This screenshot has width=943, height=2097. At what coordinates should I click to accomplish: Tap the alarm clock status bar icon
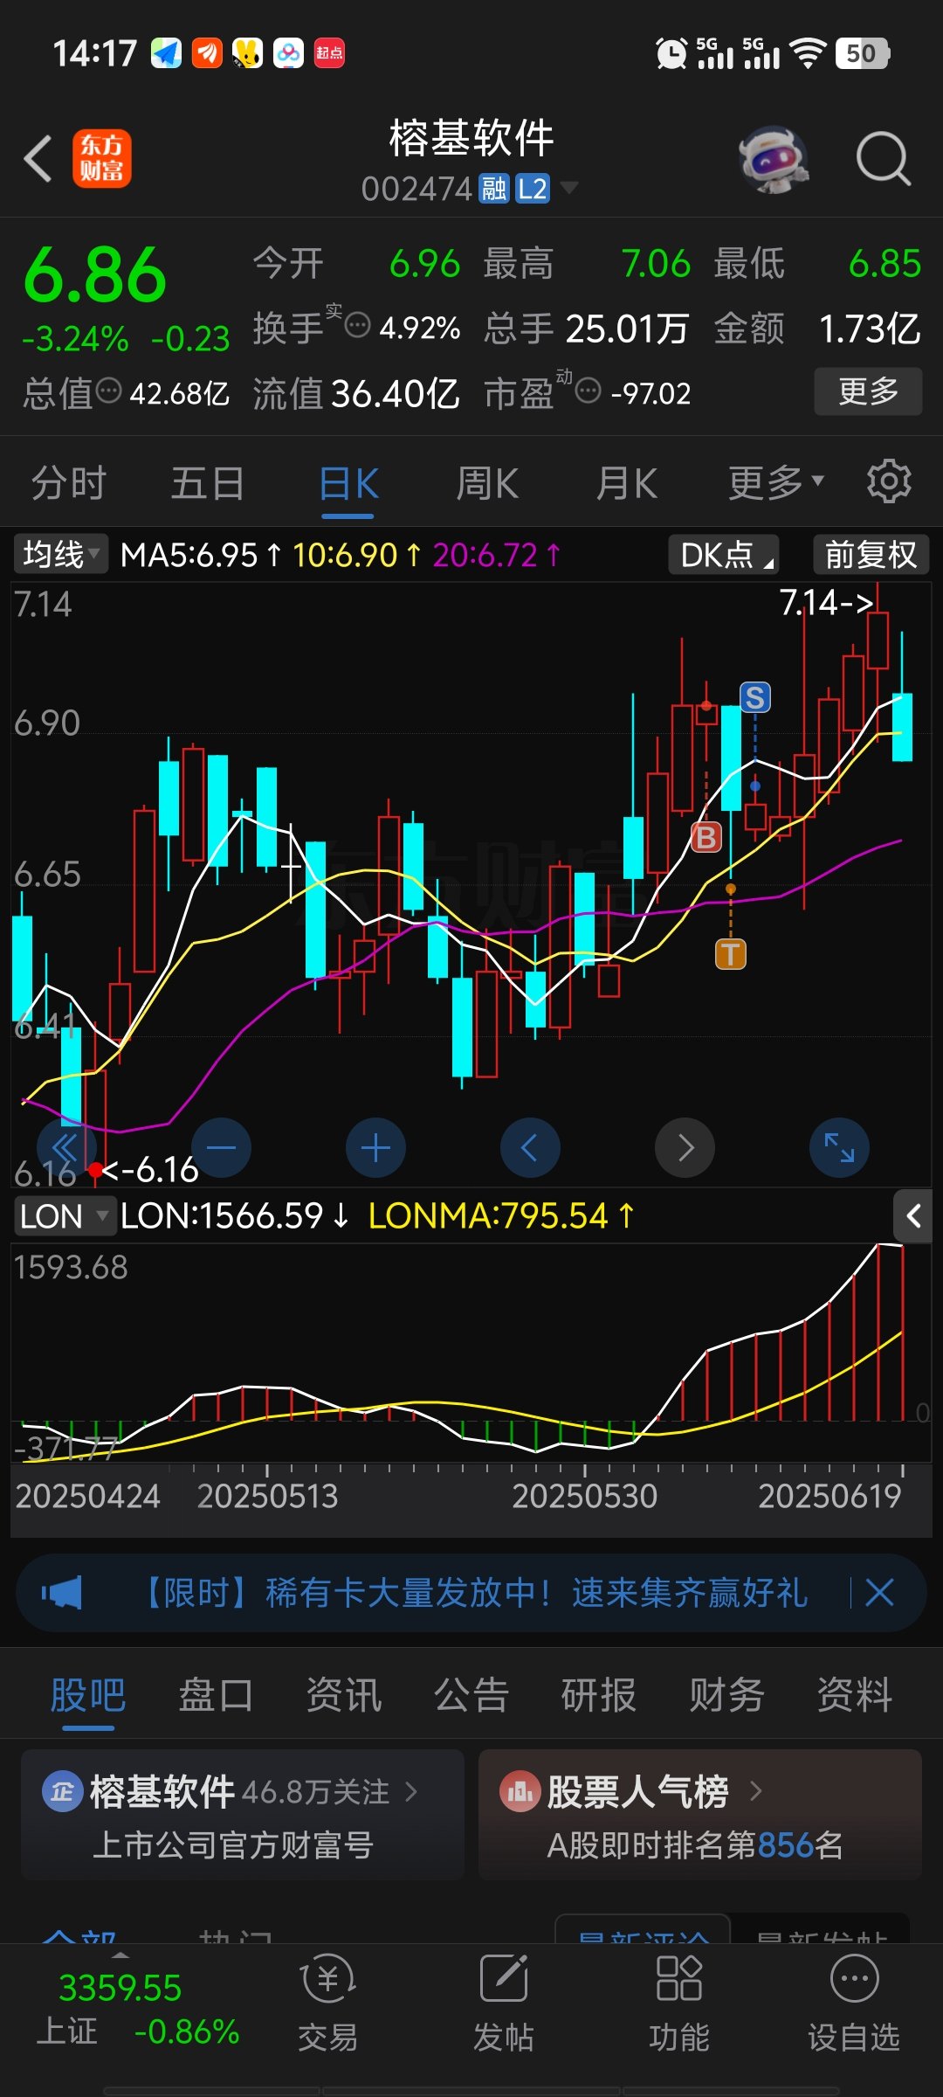click(671, 53)
